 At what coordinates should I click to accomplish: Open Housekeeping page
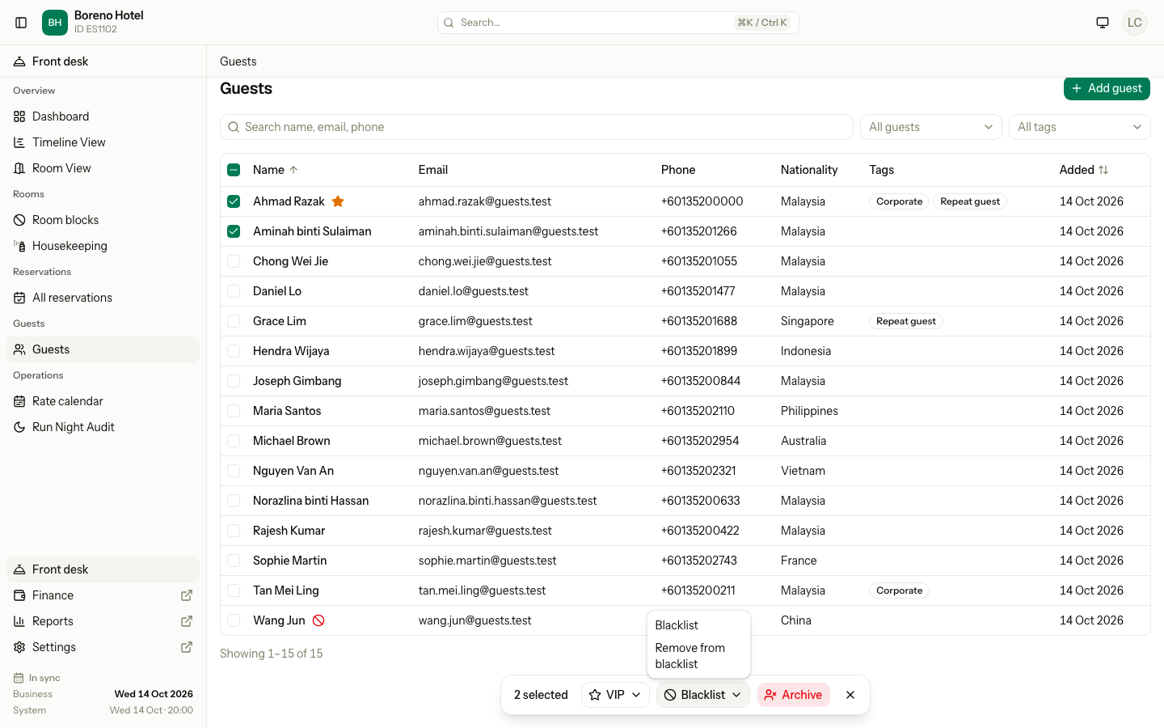click(103, 246)
